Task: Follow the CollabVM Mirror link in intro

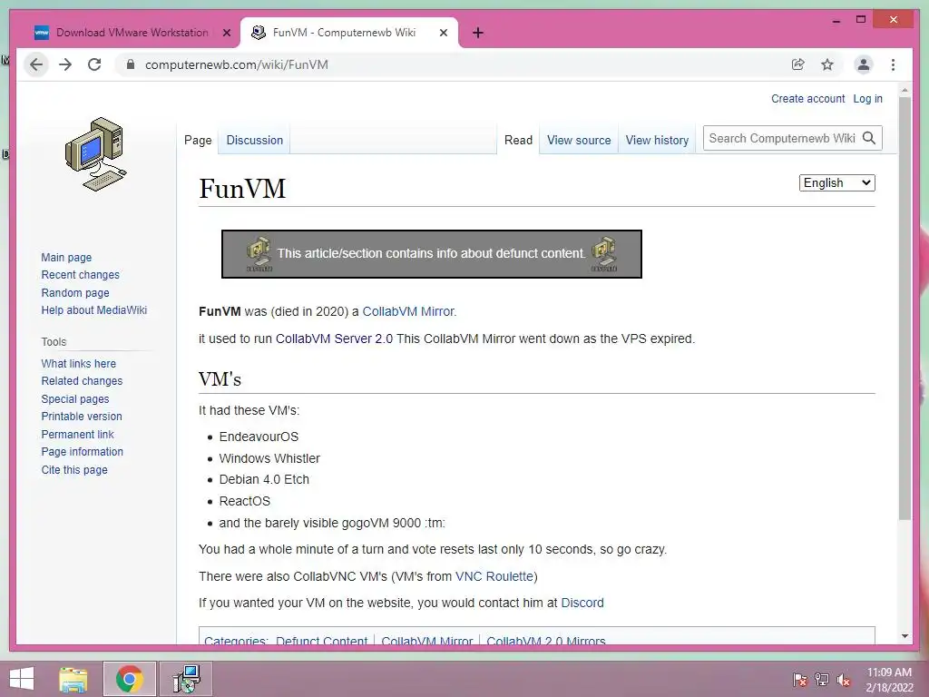Action: click(408, 311)
